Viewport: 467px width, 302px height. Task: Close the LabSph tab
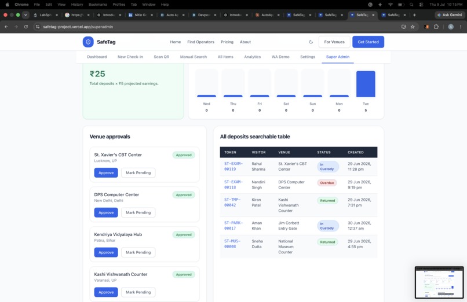pyautogui.click(x=57, y=15)
